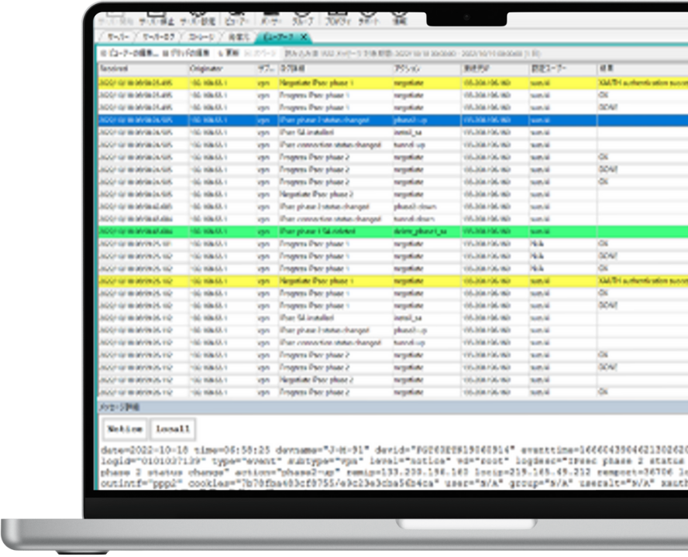Switch to the サーバー tab
The image size is (688, 557).
click(x=118, y=37)
